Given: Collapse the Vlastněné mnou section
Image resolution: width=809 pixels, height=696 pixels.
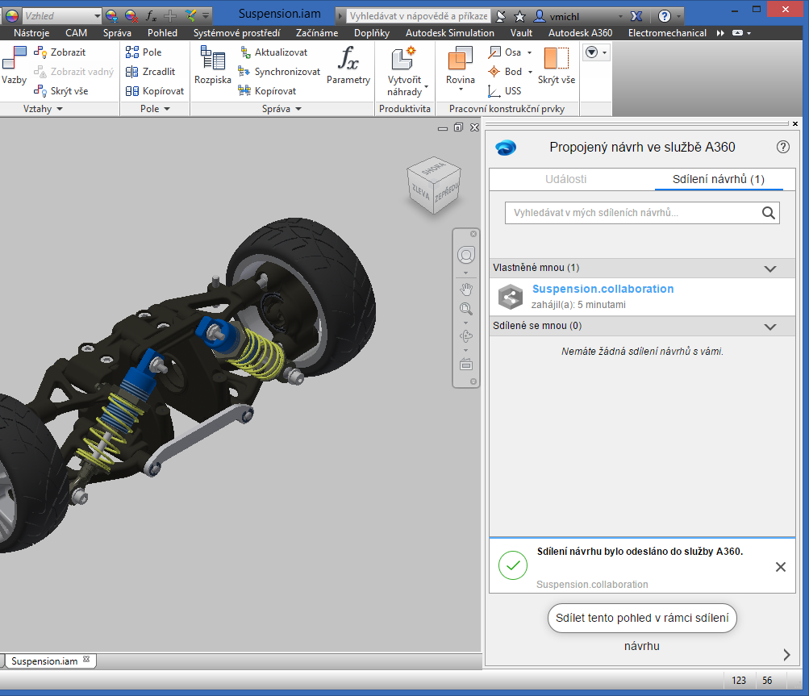Looking at the screenshot, I should (x=770, y=269).
